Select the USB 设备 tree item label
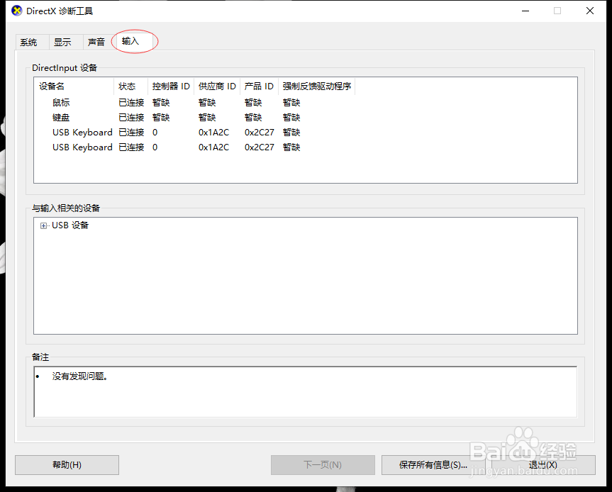This screenshot has width=612, height=492. (x=70, y=225)
